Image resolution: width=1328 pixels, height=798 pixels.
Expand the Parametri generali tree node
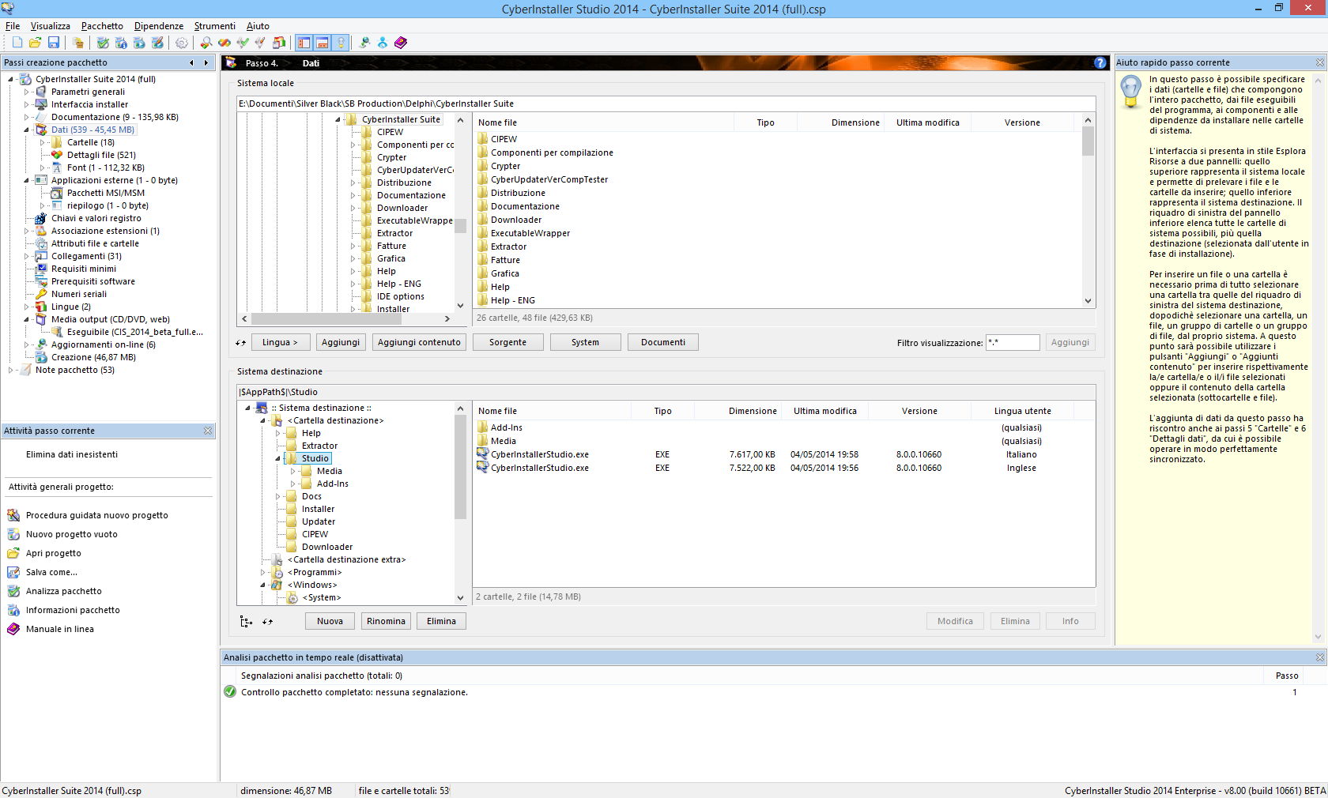pyautogui.click(x=26, y=92)
